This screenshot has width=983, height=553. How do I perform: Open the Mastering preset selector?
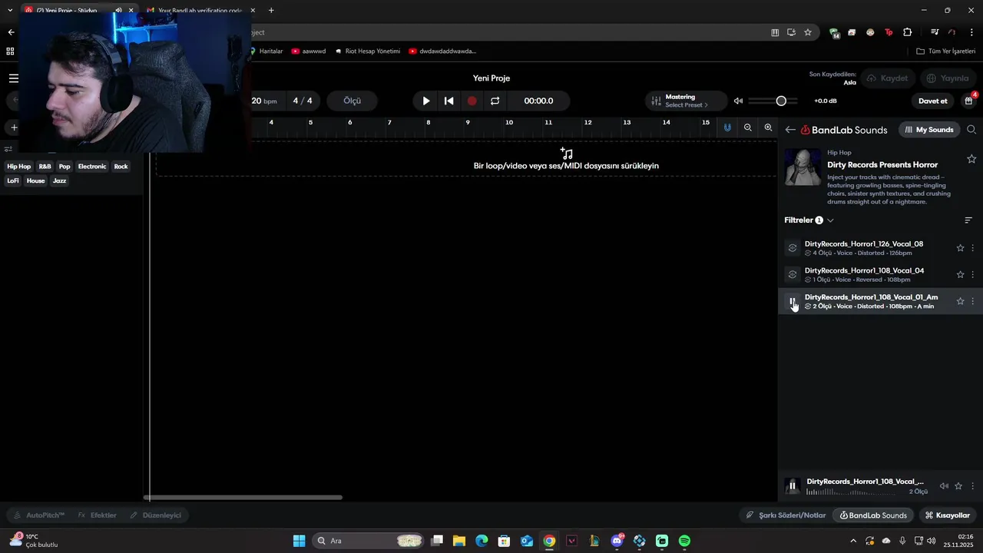pos(687,101)
